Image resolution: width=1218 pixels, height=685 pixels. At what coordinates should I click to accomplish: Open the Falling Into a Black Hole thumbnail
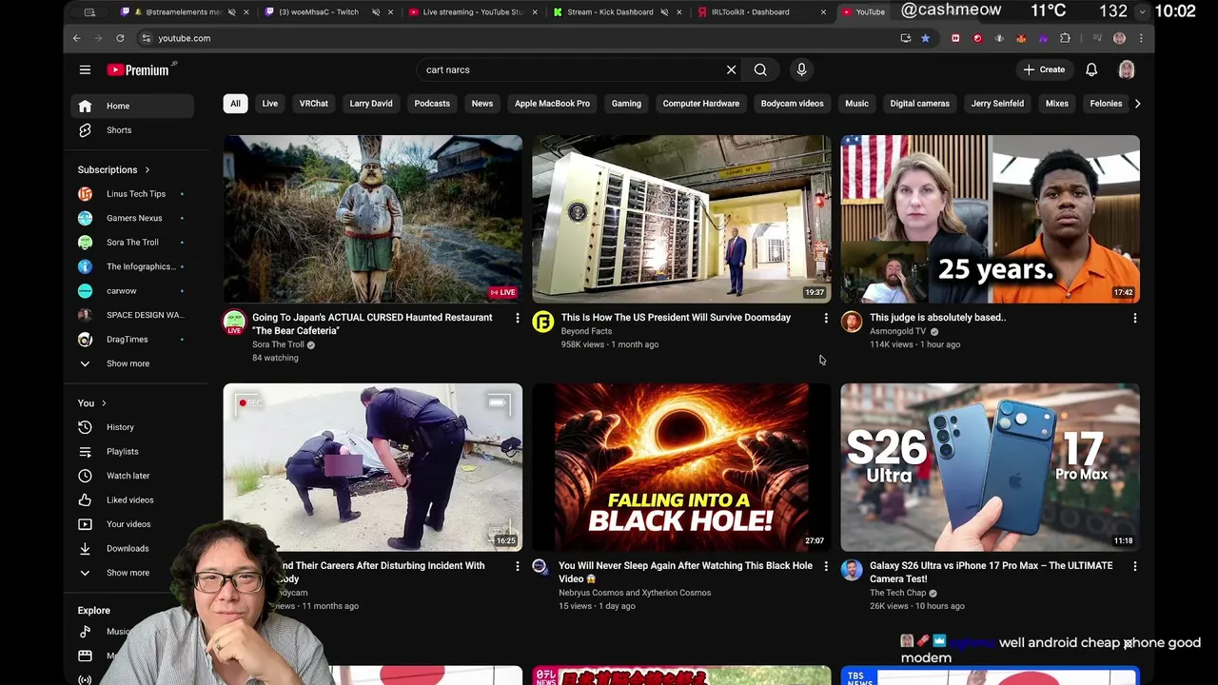(681, 467)
